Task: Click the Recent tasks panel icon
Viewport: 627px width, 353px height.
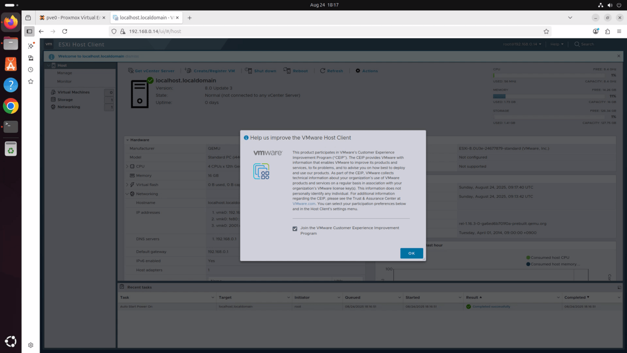Action: (122, 287)
